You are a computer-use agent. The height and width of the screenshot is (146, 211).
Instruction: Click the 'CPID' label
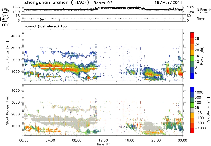pos(6,25)
